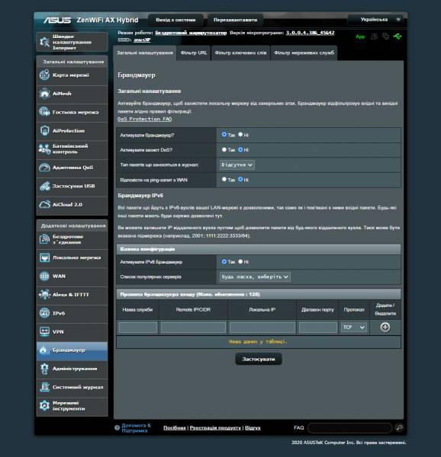Select No for responding to WAN ping
This screenshot has height=457, width=441.
pyautogui.click(x=240, y=180)
